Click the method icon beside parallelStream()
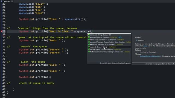Image resolution: width=175 pixels, height=98 pixels. tap(89, 49)
